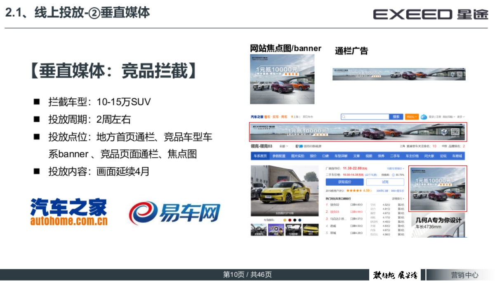Switch to the 参数配置 tab
This screenshot has width=495, height=283.
279,156
